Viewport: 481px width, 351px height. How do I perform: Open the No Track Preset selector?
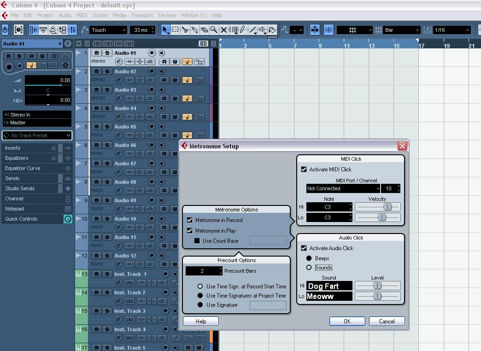37,135
